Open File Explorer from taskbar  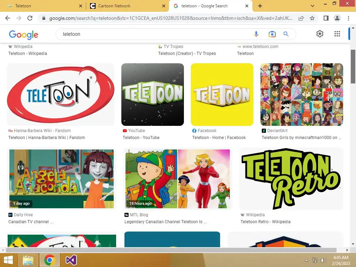(x=28, y=260)
